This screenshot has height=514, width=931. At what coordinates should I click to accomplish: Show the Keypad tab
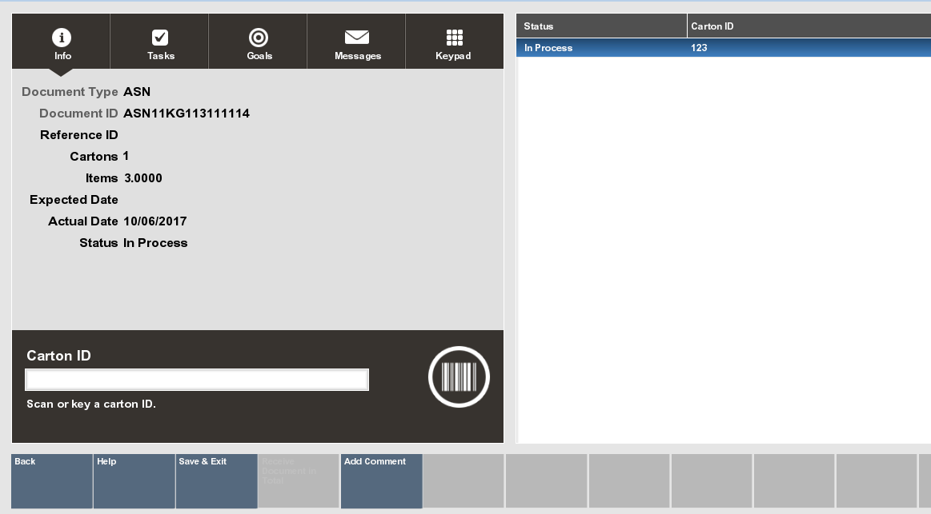tap(454, 42)
